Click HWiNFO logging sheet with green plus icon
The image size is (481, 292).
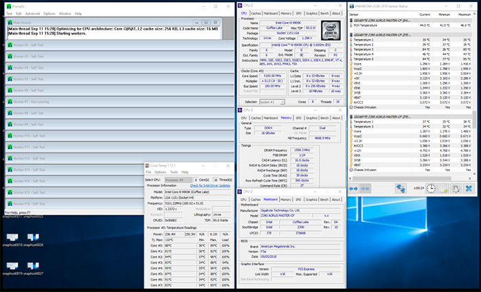coord(444,188)
